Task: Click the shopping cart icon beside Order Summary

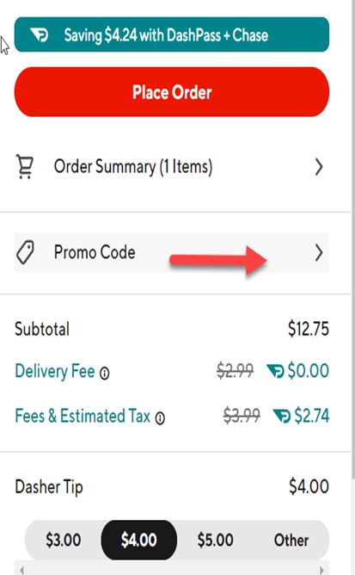Action: [25, 167]
